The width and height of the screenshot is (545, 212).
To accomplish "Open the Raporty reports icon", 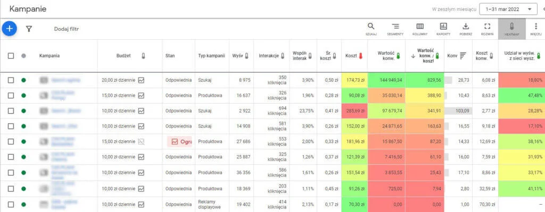I will tap(443, 29).
